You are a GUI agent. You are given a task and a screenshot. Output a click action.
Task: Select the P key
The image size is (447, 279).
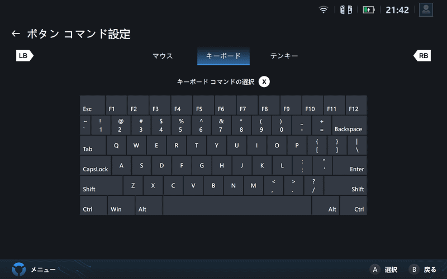pyautogui.click(x=297, y=145)
